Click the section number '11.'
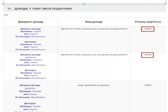Screen dimensions: 168x112 pos(9,9)
